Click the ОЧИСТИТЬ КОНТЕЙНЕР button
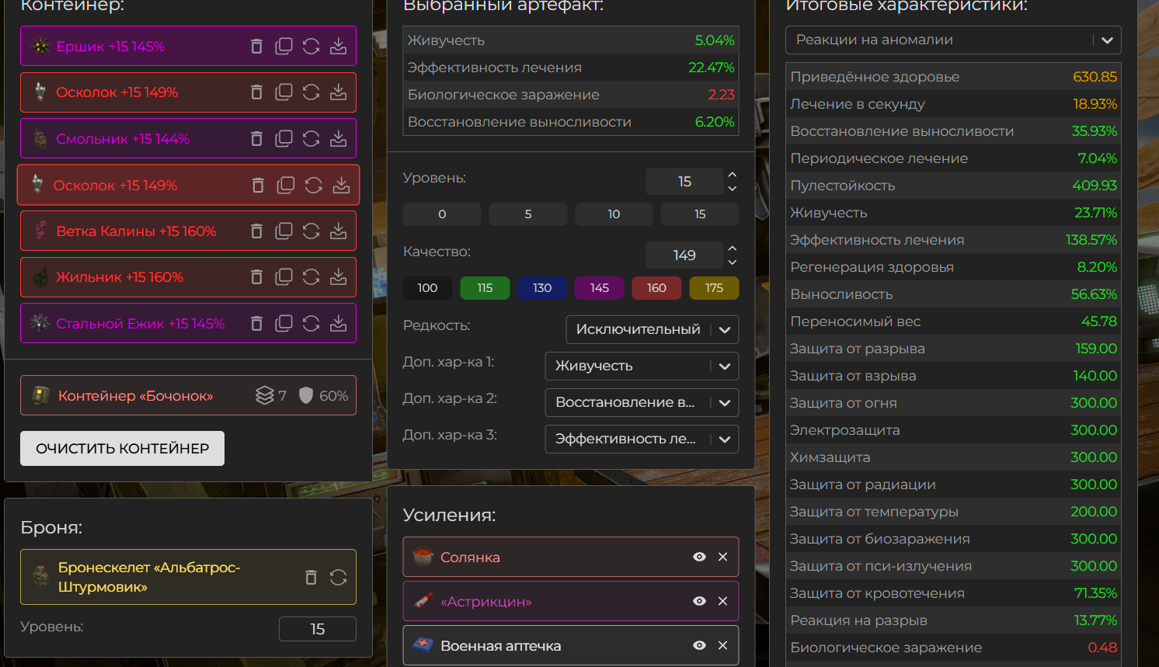1159x667 pixels. pyautogui.click(x=122, y=449)
